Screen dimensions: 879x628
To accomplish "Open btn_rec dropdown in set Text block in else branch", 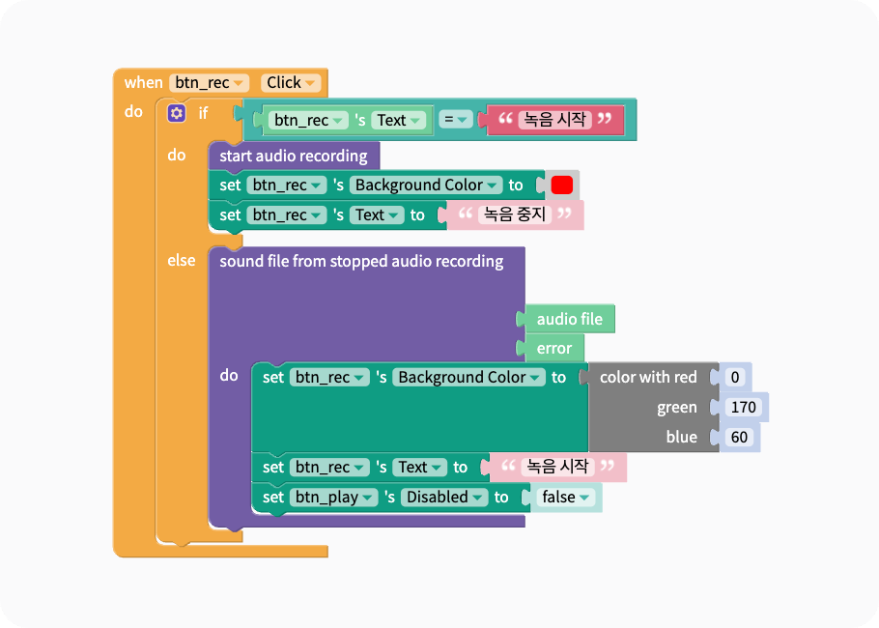I will point(329,467).
